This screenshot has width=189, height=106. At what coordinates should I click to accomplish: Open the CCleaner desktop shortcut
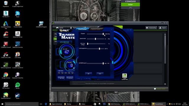pyautogui.click(x=6, y=34)
